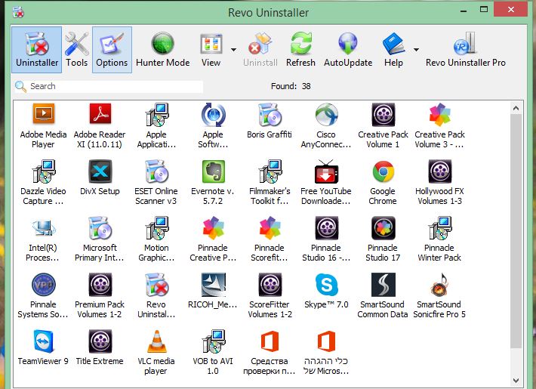536x389 pixels.
Task: Click the Options toolbar button
Action: tap(112, 50)
